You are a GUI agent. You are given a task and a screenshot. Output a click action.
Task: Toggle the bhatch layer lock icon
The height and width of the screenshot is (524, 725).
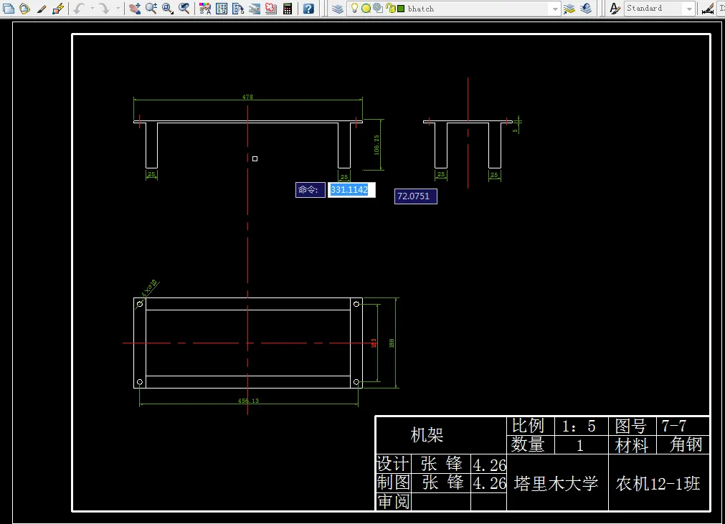point(390,9)
